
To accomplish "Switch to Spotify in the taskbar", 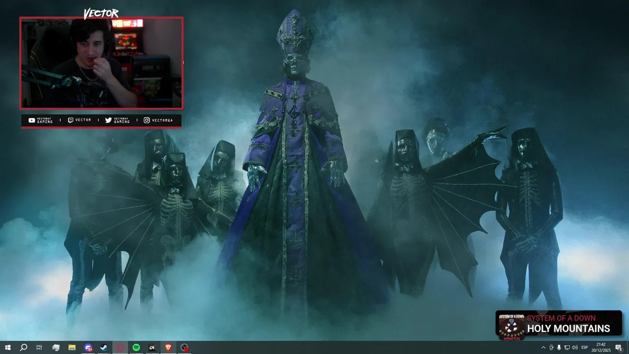I will coord(136,348).
